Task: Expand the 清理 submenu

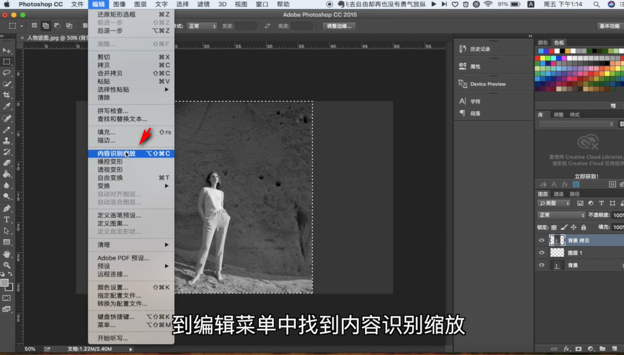Action: (x=131, y=245)
